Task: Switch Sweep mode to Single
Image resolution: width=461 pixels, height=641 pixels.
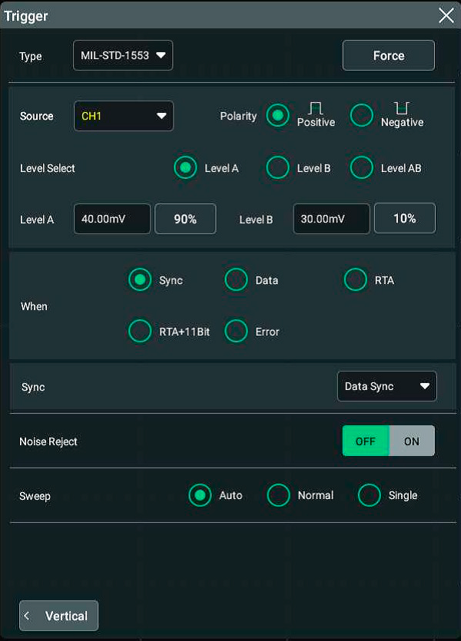Action: (370, 495)
